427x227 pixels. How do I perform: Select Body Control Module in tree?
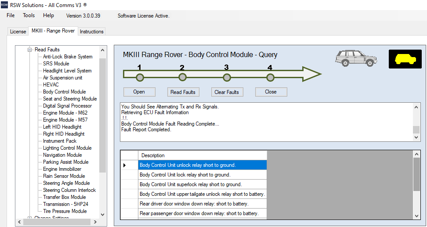click(64, 92)
